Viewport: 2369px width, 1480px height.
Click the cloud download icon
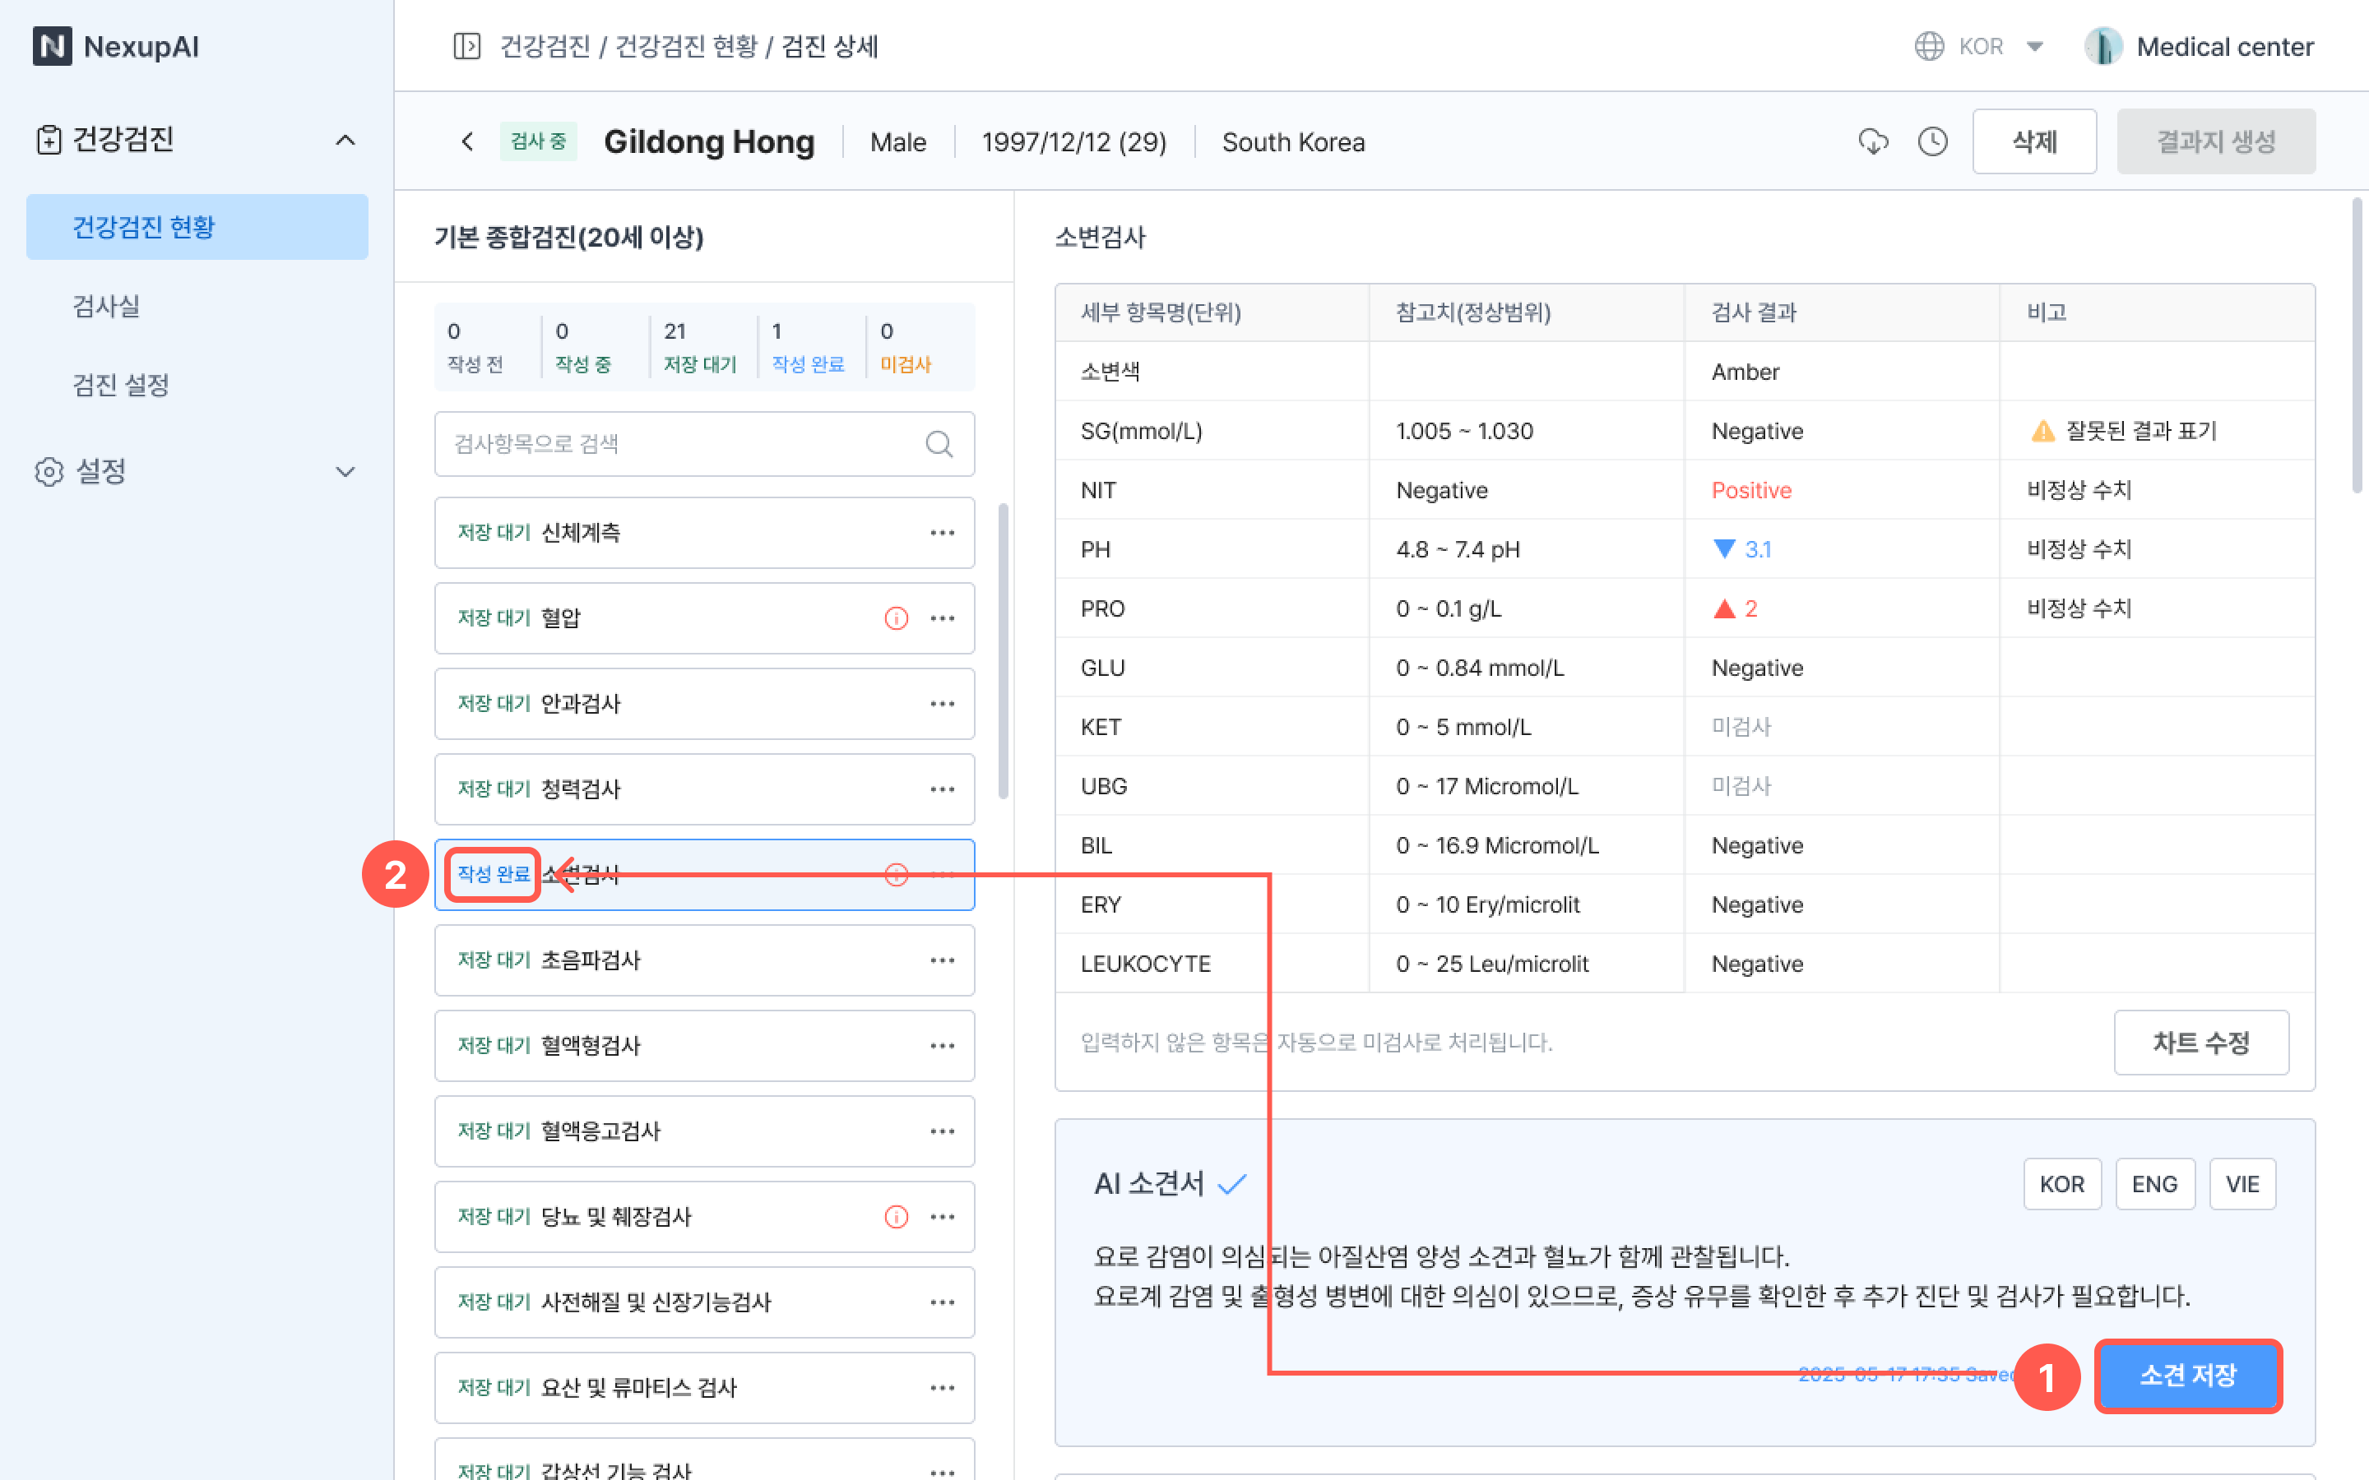click(x=1873, y=142)
